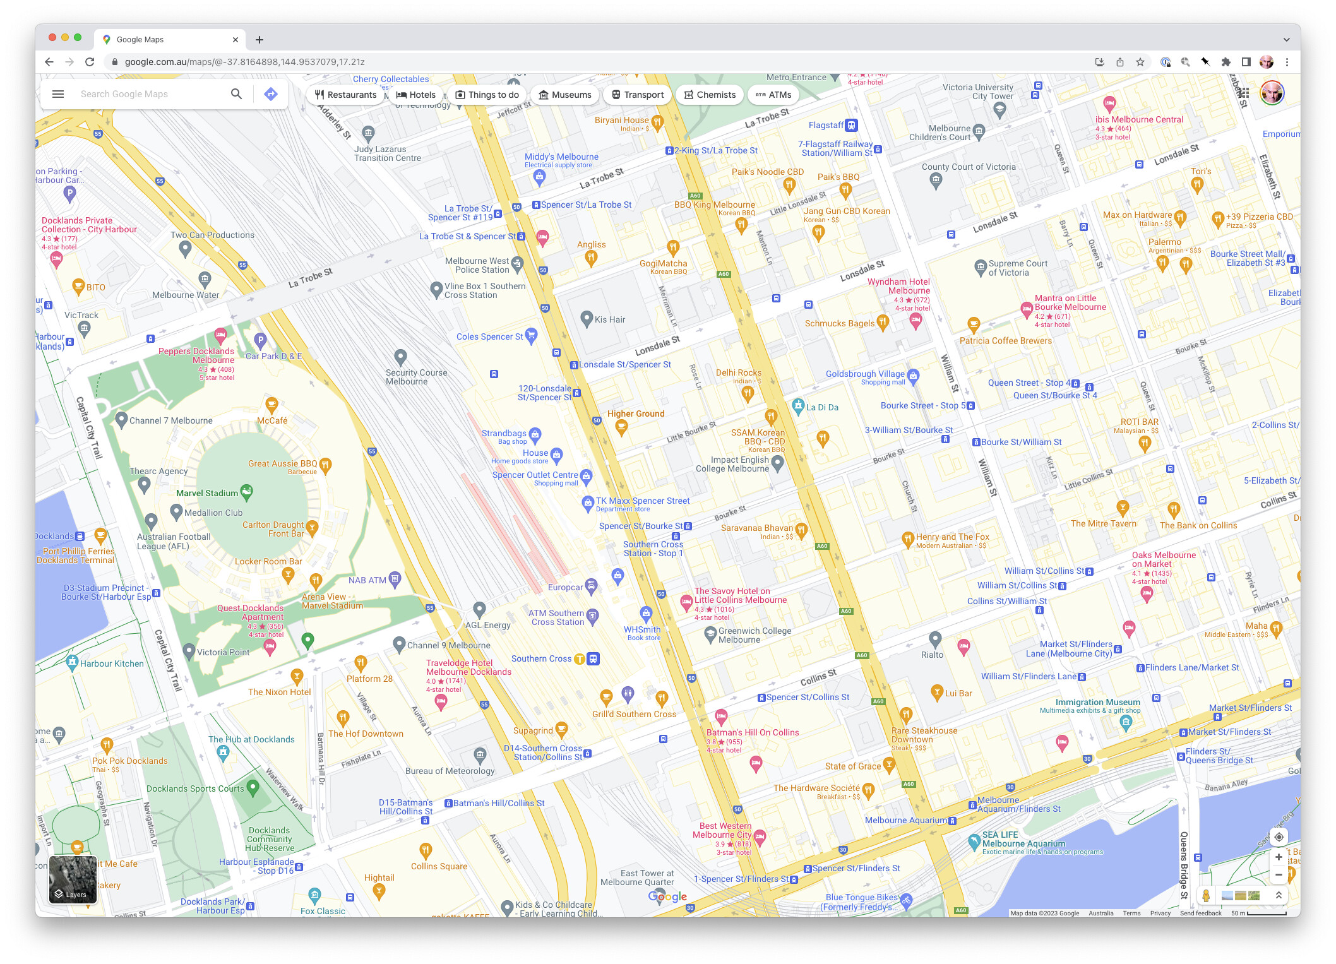Zoom out with the minus button

1279,875
